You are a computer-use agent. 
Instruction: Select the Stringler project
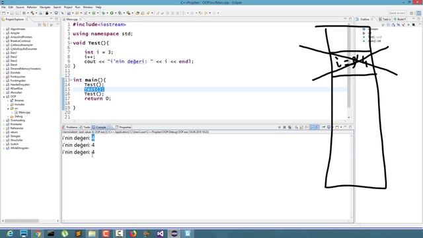coord(13,136)
